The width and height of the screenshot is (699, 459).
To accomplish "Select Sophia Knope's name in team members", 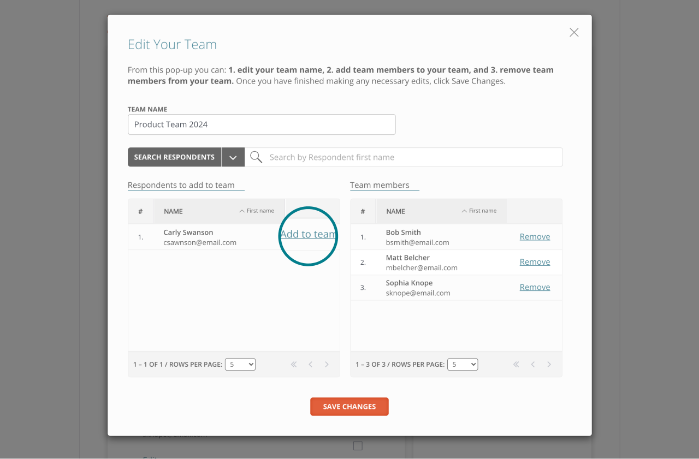I will 409,283.
